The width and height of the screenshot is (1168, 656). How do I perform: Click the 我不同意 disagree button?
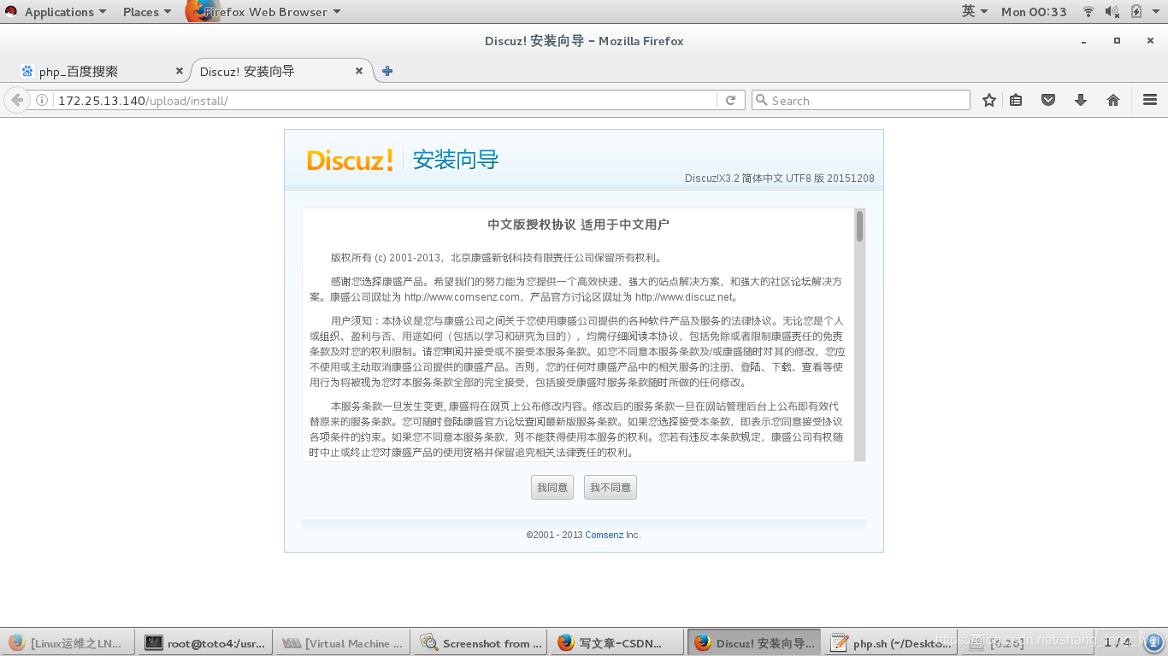pos(611,487)
